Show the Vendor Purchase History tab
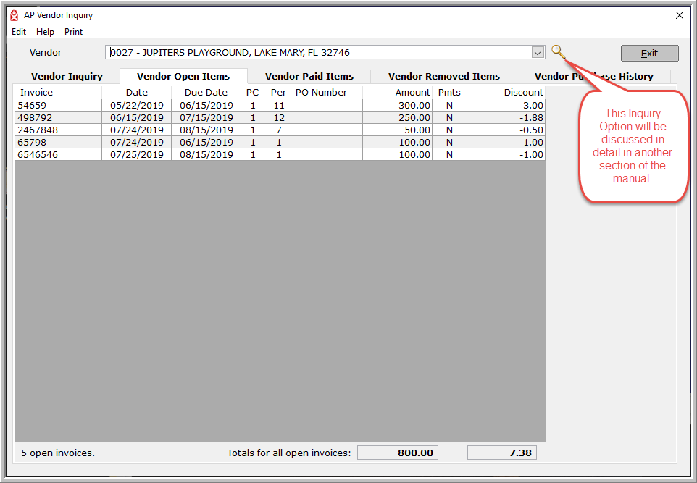 click(593, 77)
